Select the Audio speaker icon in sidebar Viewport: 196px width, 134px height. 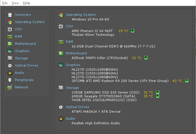tap(10, 73)
